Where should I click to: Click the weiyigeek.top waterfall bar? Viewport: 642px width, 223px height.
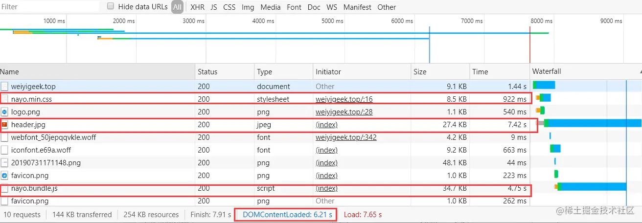[x=544, y=85]
